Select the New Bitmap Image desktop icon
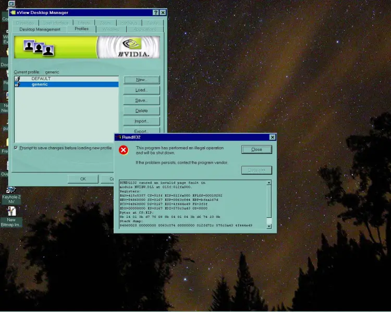The width and height of the screenshot is (391, 312). pyautogui.click(x=11, y=217)
